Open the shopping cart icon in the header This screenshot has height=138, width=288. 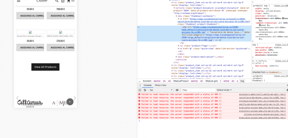(69, 1)
